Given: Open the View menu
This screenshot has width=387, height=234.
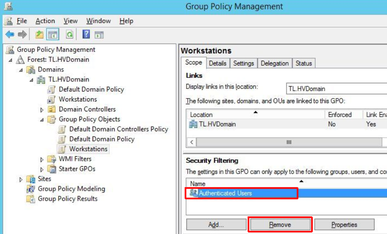Looking at the screenshot, I should click(x=70, y=21).
